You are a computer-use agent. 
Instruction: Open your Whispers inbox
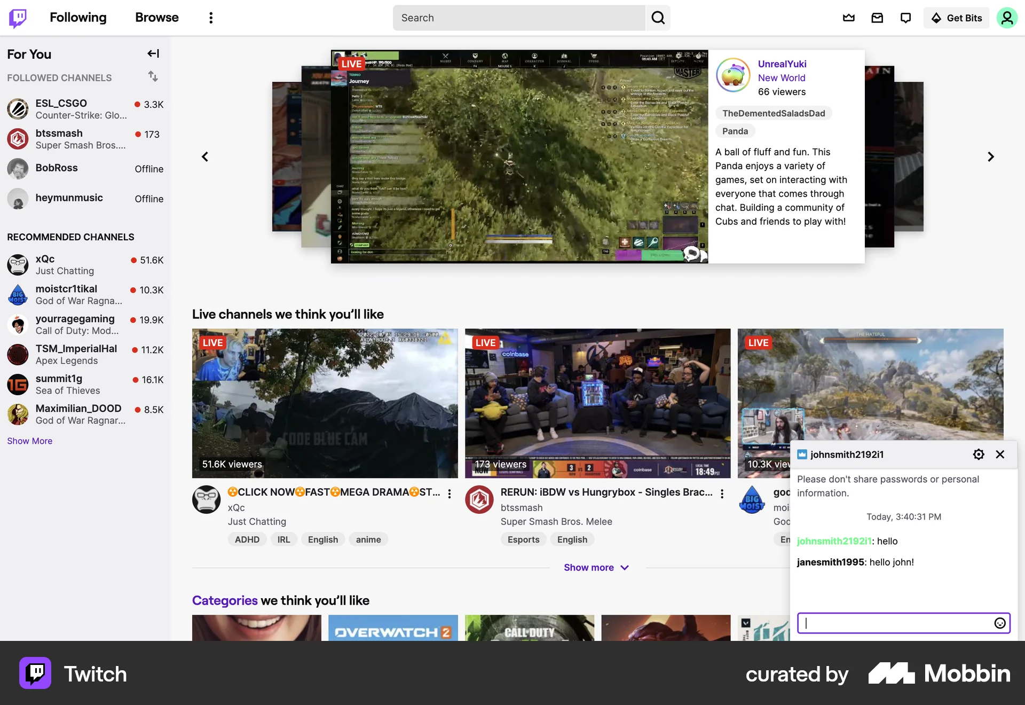(905, 18)
